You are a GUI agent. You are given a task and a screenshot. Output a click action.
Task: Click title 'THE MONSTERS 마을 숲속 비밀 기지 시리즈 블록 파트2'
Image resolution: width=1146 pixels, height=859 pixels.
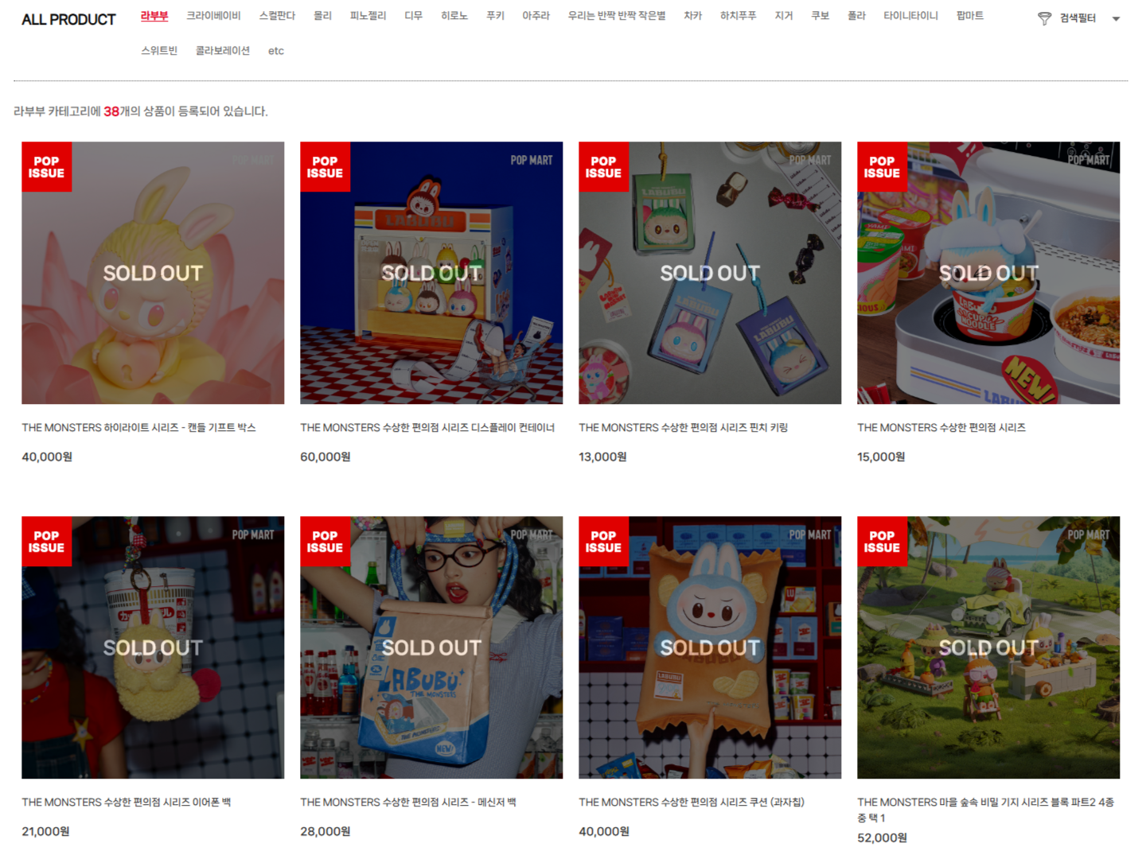point(985,810)
